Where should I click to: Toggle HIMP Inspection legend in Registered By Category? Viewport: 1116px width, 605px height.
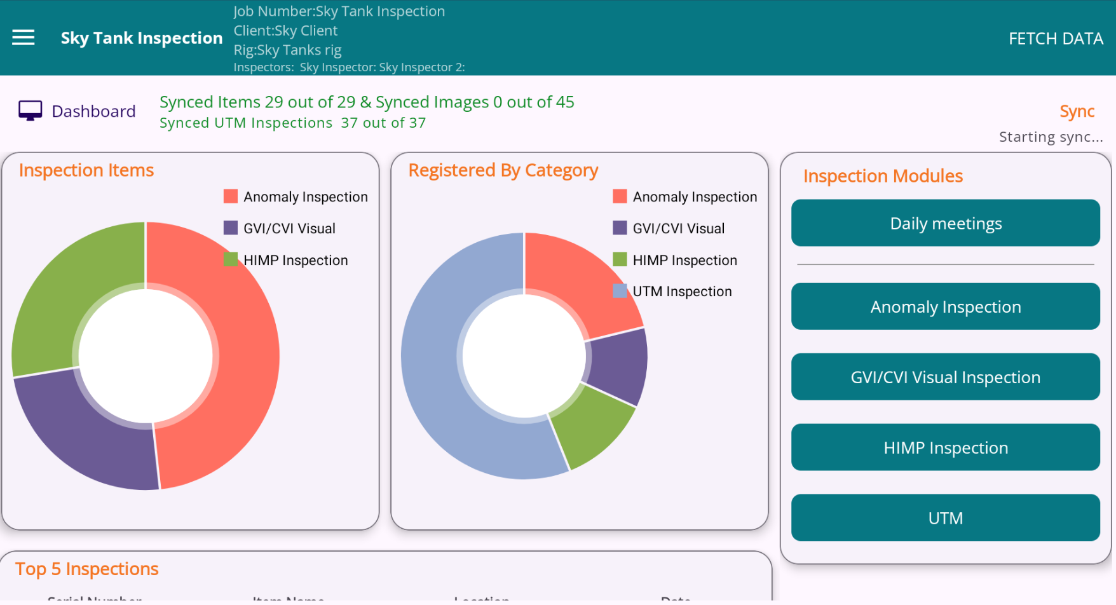coord(675,261)
